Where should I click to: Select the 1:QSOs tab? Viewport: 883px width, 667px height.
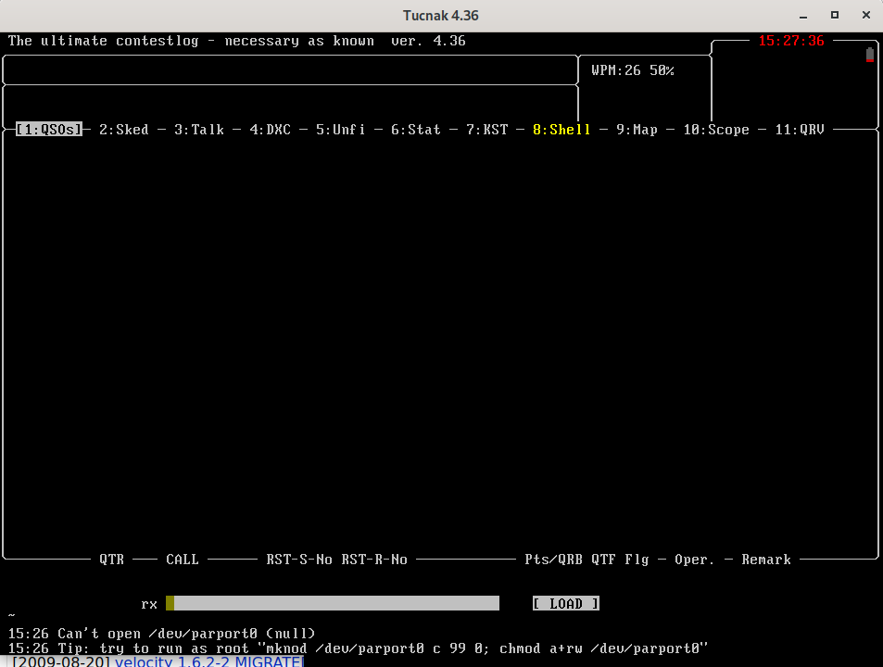point(49,130)
